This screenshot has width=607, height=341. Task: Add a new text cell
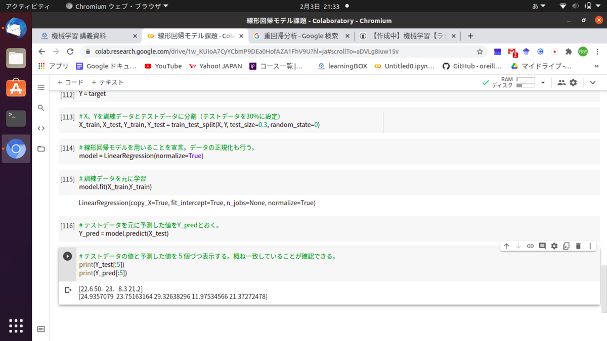coord(107,82)
